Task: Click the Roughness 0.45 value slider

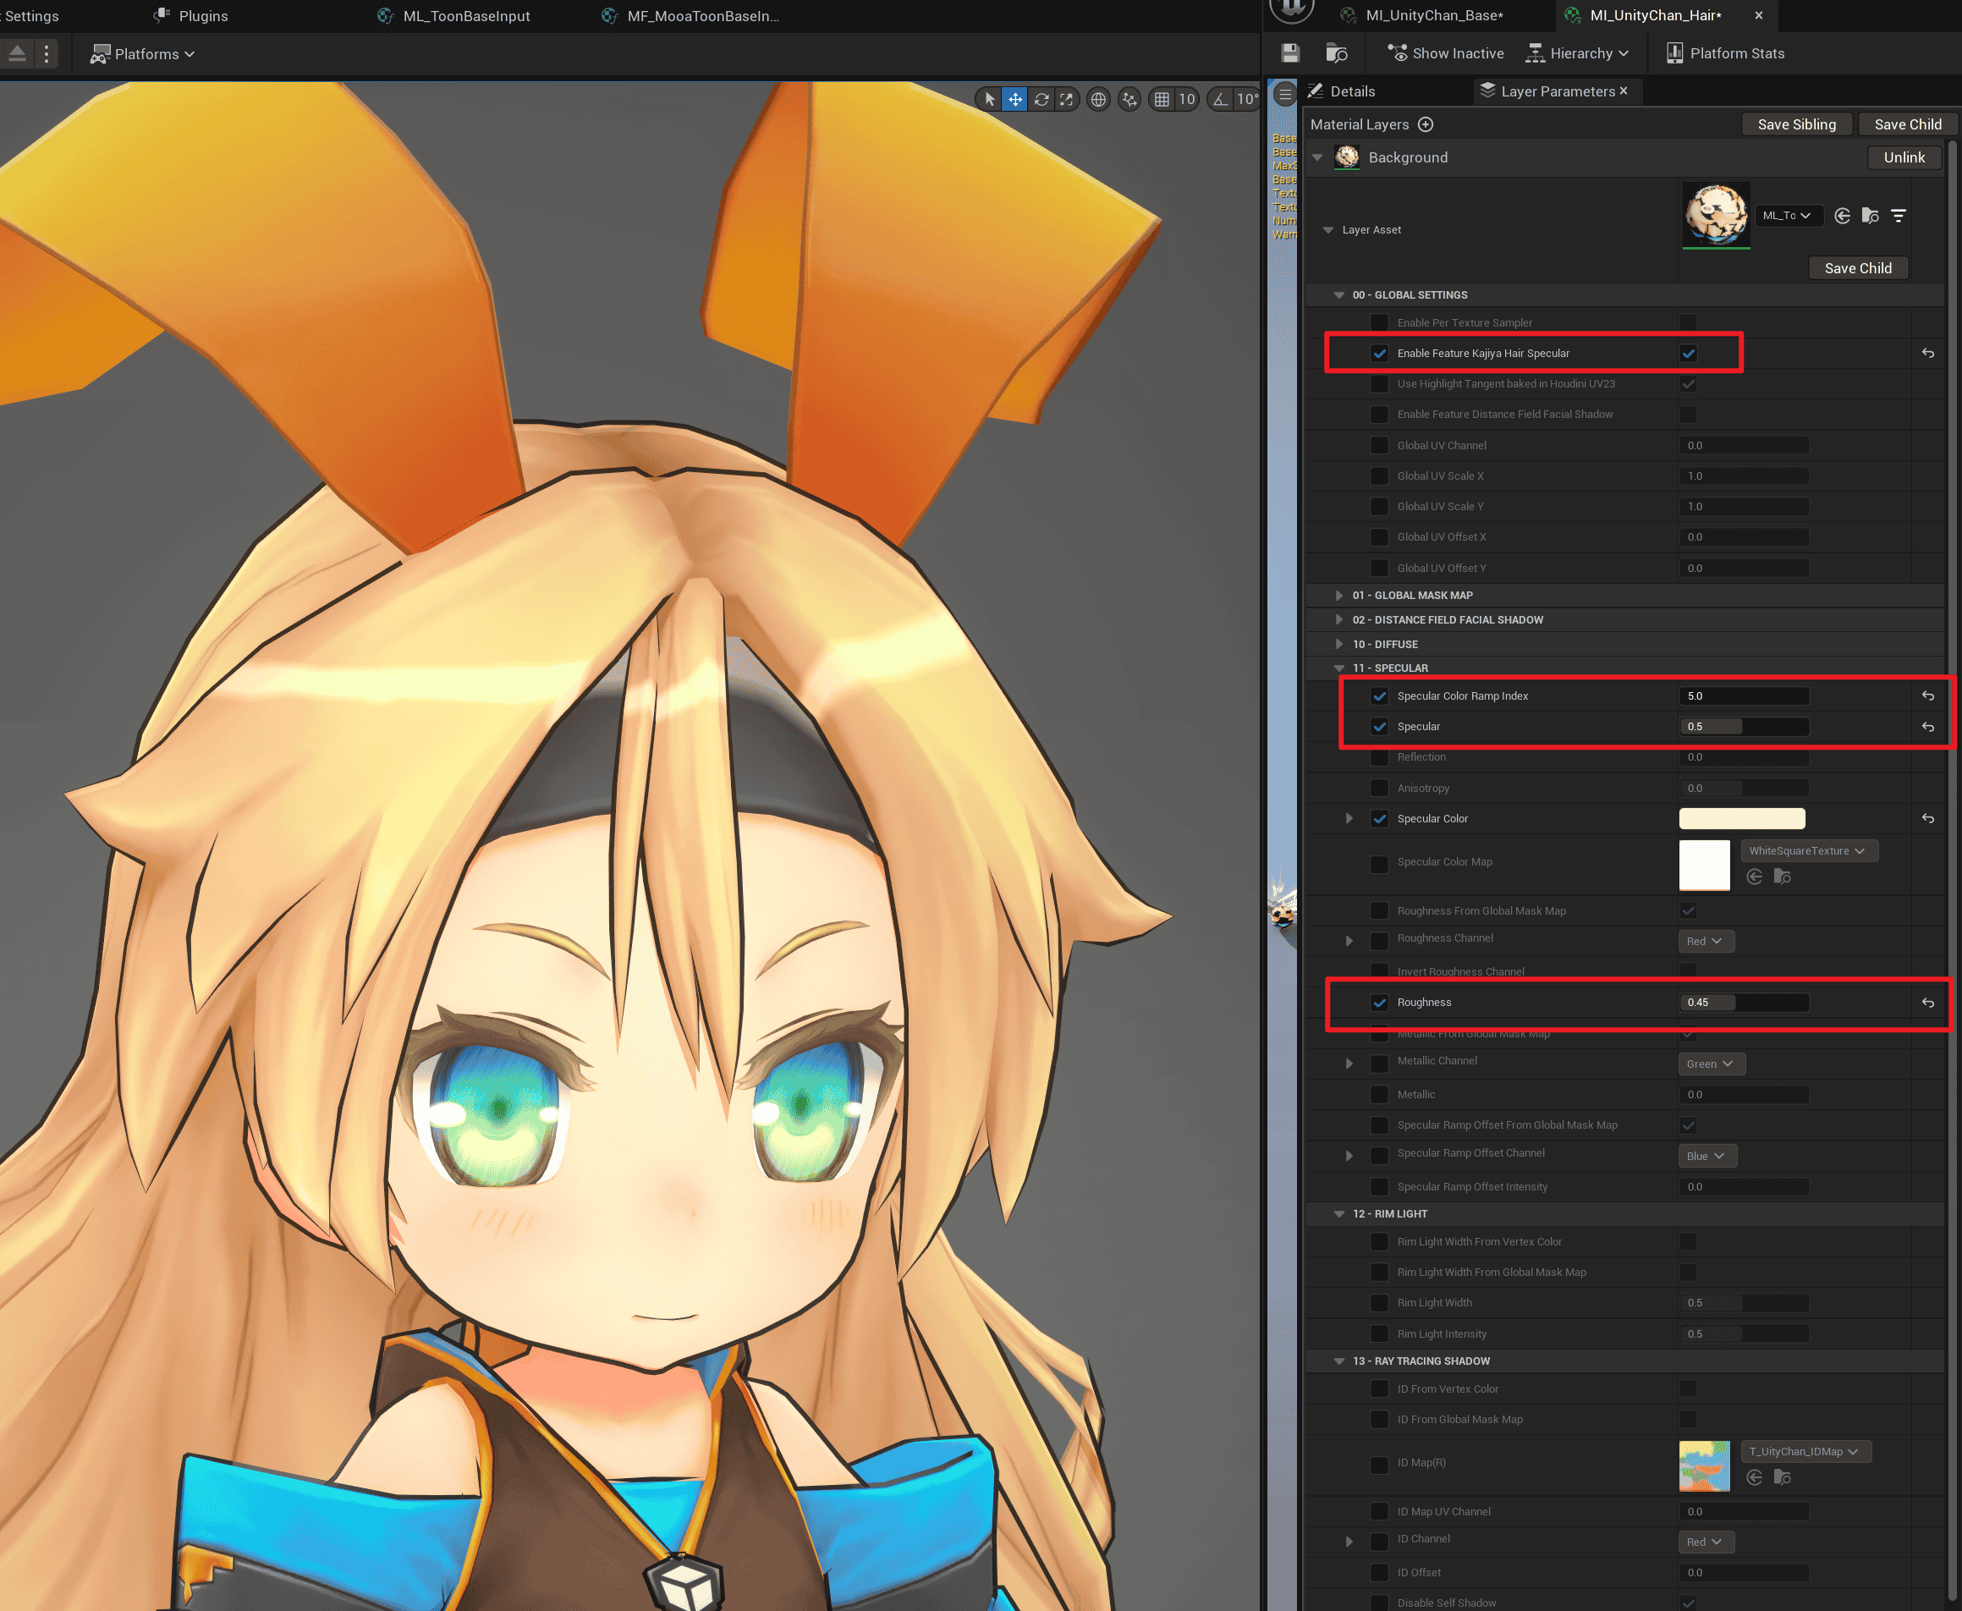Action: coord(1743,1003)
